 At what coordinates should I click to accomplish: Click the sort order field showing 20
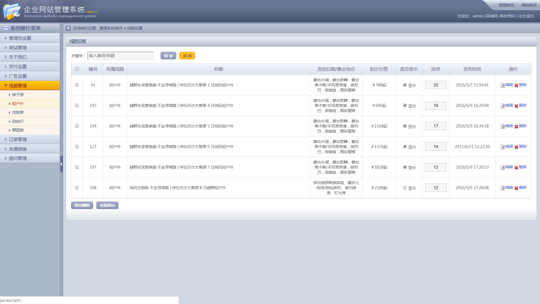coord(436,85)
